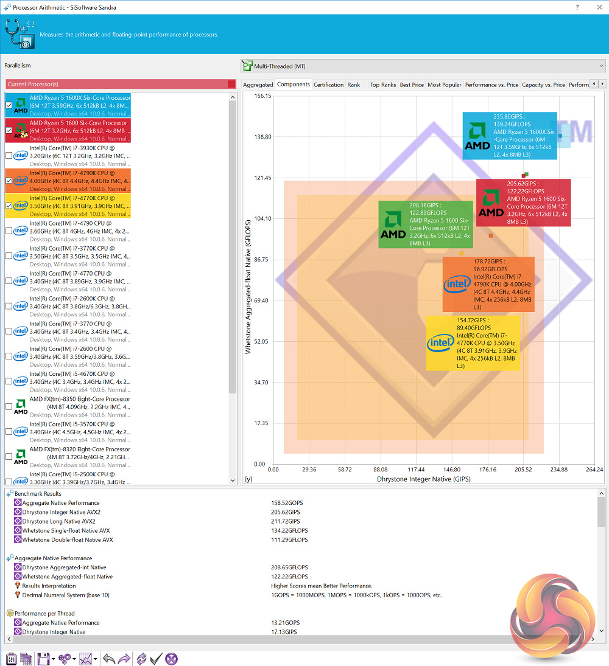Viewport: 609px width, 666px height.
Task: Click the Intel logo of i7-3930K row
Action: 21,156
